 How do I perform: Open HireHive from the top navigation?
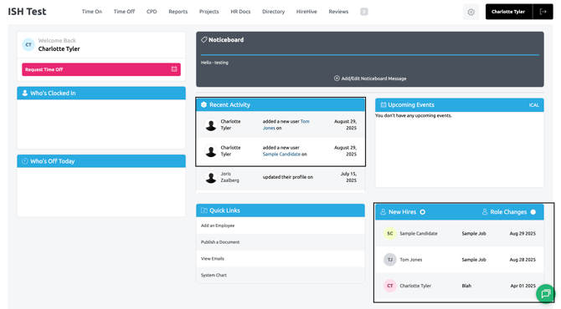click(306, 12)
